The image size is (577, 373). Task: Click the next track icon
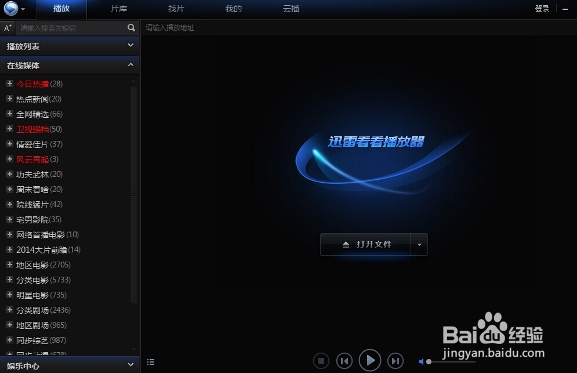pos(395,360)
